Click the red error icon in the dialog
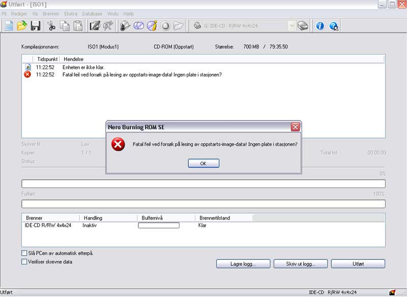Viewport: 407px width, 297px height. (x=118, y=144)
